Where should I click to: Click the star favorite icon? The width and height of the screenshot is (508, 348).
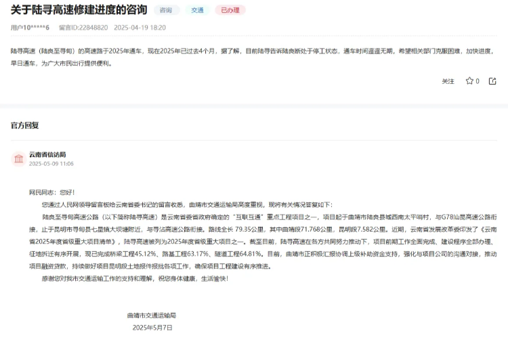click(469, 81)
